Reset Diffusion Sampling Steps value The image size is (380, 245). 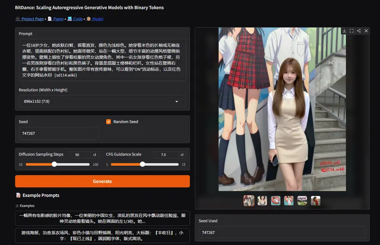[x=95, y=155]
